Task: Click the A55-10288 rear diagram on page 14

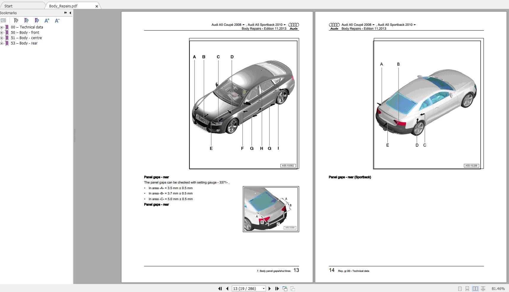Action: click(428, 104)
